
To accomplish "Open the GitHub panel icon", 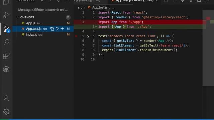I will coord(6,69).
